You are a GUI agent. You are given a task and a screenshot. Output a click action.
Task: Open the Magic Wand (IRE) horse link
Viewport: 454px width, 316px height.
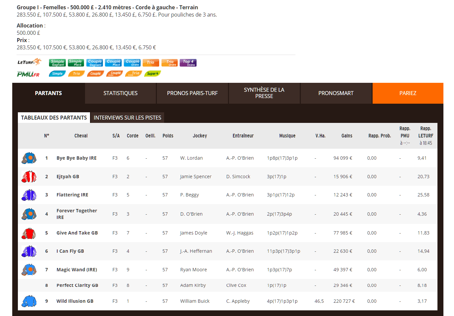point(77,270)
